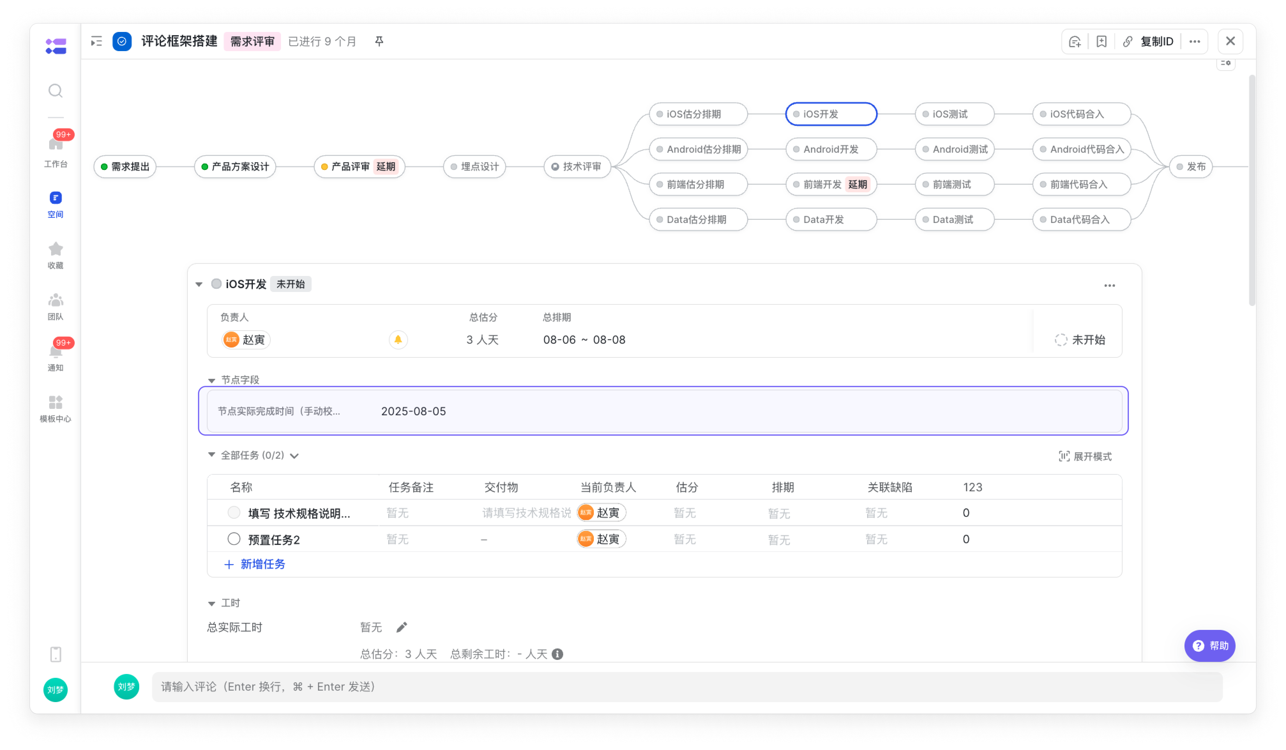1286x750 pixels.
Task: Select the Android开发 workflow node
Action: pos(831,149)
